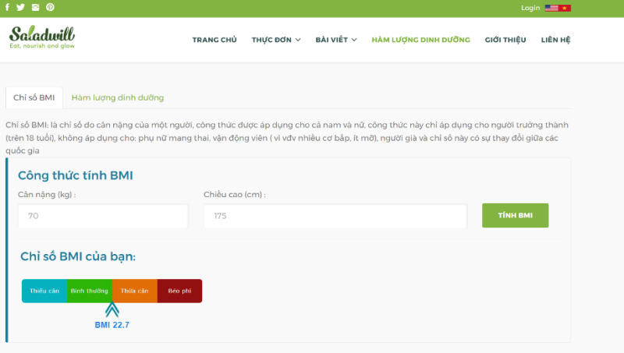Open the Pinterest social icon
Viewport: 624px width, 353px height.
50,8
